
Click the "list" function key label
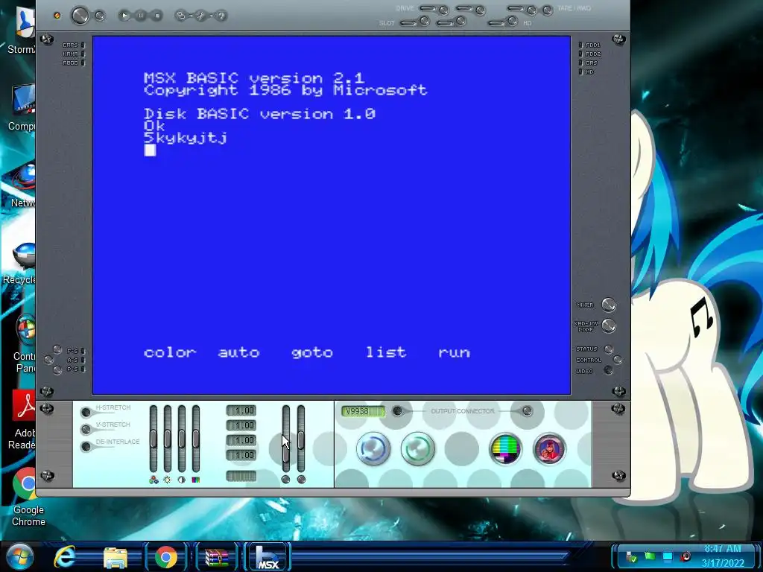tap(386, 352)
